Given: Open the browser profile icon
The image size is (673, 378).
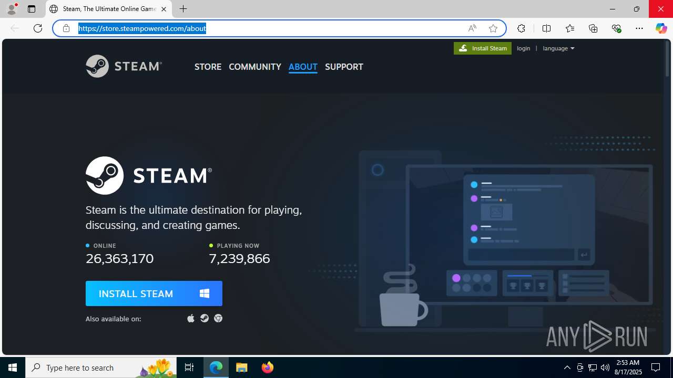Looking at the screenshot, I should [12, 9].
